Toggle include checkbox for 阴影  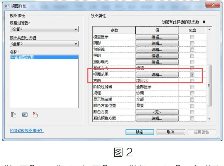tap(192, 43)
